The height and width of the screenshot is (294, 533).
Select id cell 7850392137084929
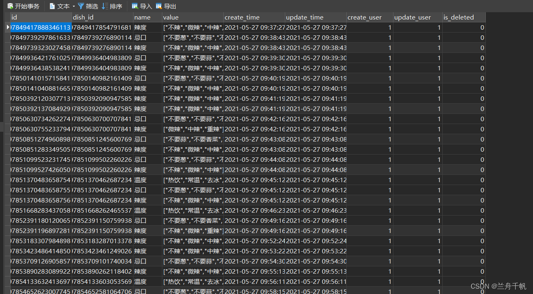pos(41,109)
